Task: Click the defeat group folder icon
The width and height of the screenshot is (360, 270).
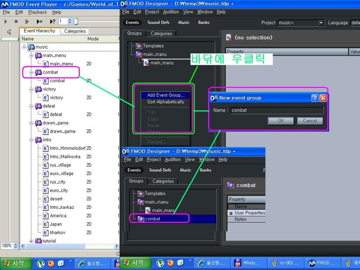Action: pos(38,106)
